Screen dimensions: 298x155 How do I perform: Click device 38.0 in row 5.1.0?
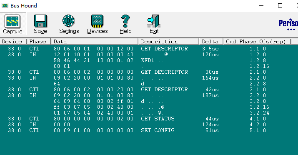pyautogui.click(x=15, y=130)
